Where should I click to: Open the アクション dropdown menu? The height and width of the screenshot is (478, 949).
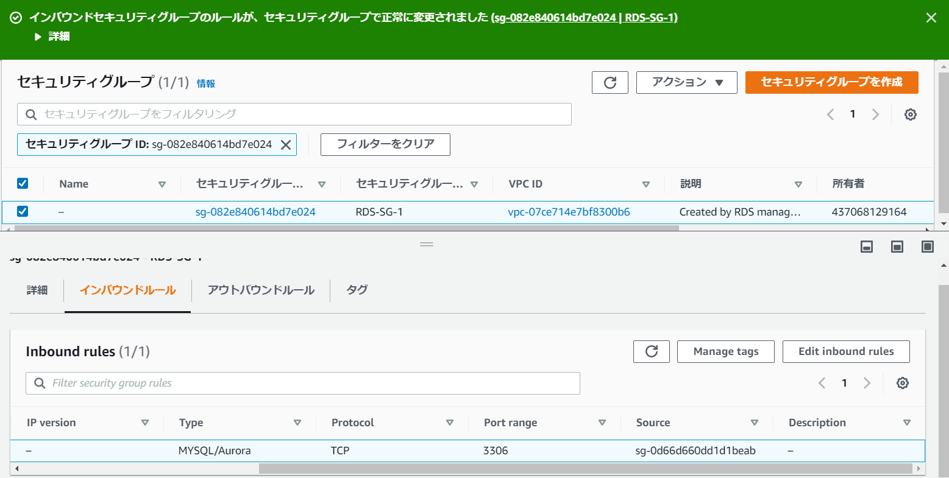(686, 82)
